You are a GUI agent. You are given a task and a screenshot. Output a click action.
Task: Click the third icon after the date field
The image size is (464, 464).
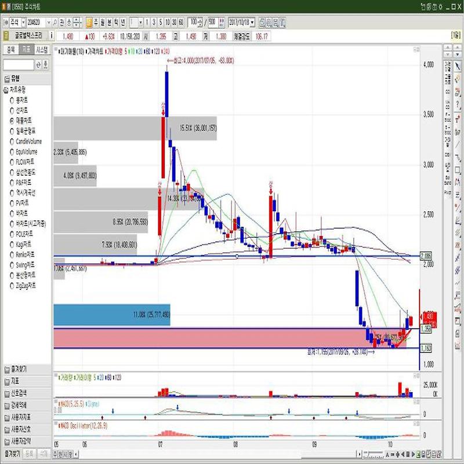[275, 22]
